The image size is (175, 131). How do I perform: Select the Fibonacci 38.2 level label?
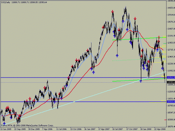[164, 52]
